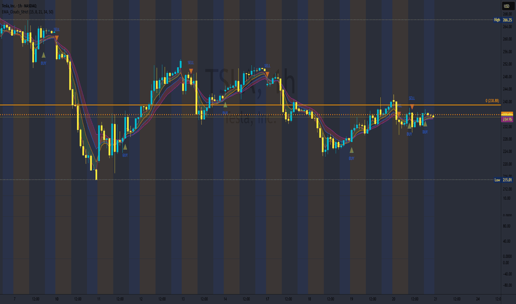Open the EMA_Clouds_Strict indicator legend
Screen dimensions: 516x304
click(x=27, y=12)
